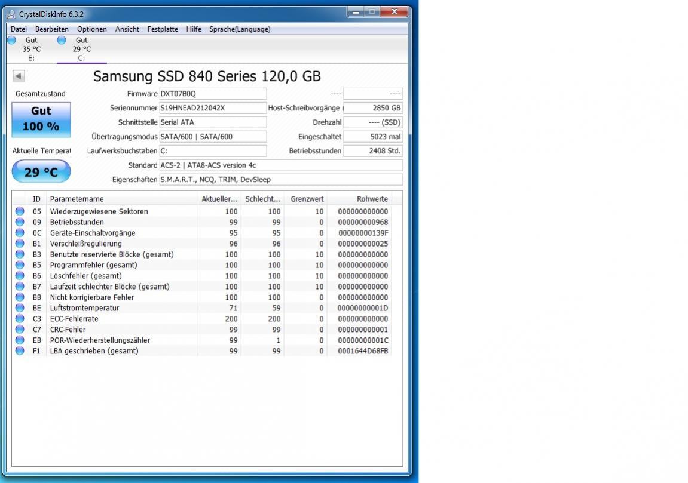Viewport: 688px width, 483px height.
Task: Click status icon for Geräte-Einschaltvorgänge
Action: (x=20, y=232)
